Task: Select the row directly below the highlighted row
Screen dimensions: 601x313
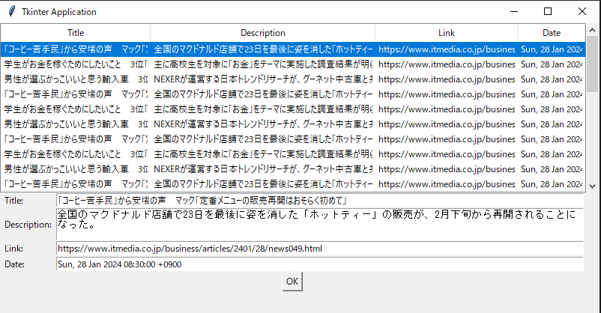Action: pyautogui.click(x=75, y=64)
